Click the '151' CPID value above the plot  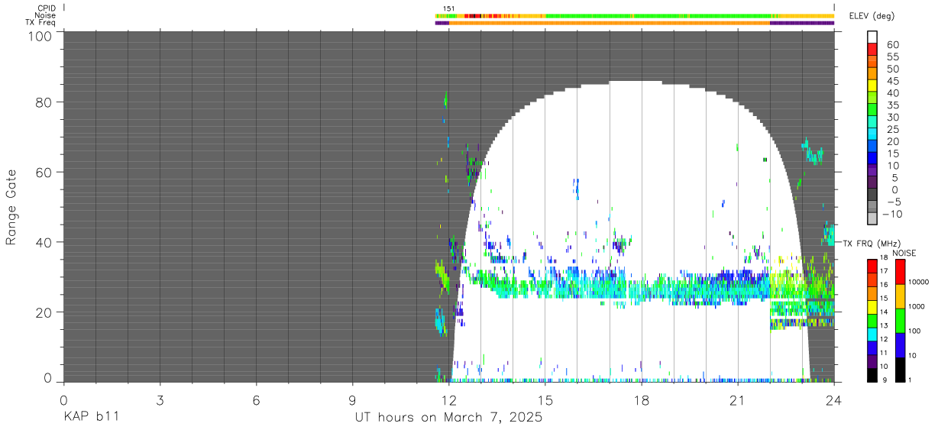click(449, 8)
